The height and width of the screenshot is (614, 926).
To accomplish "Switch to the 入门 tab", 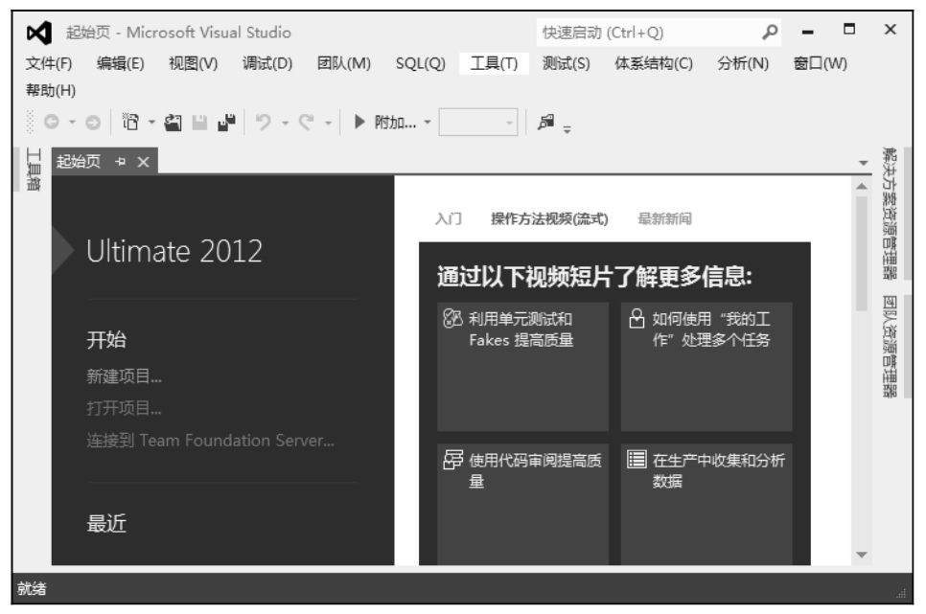I will coord(449,219).
